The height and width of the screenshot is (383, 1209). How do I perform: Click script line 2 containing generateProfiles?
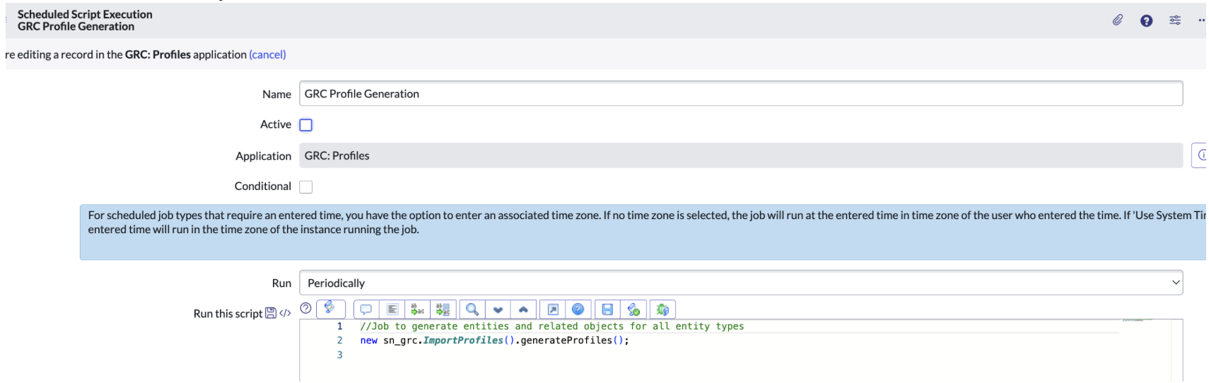[494, 341]
